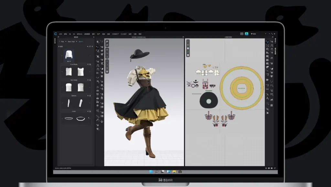Click the CLO logo in top-left corner
Screen dimensions: 331x187
56,34
